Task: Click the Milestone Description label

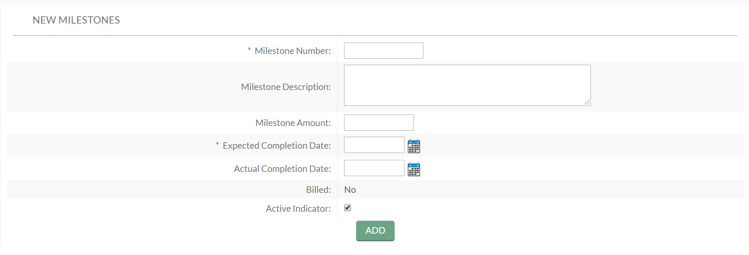Action: [286, 87]
